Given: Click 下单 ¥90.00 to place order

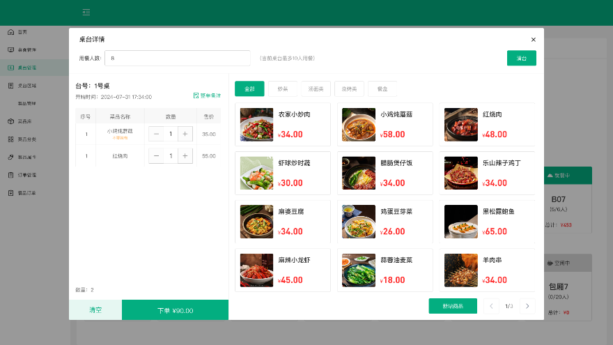Looking at the screenshot, I should (175, 309).
